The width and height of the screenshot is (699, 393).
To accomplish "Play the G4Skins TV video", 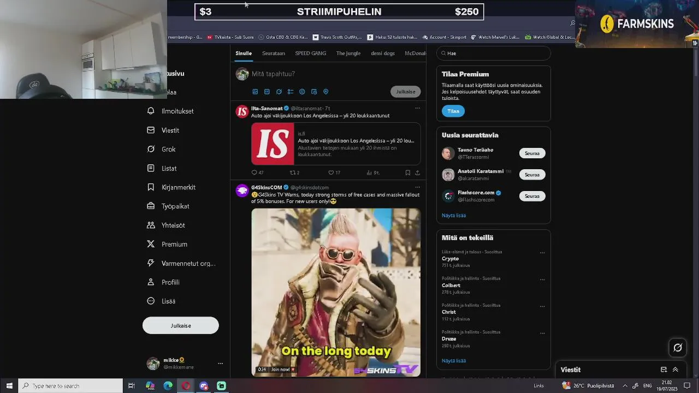I will 336,293.
